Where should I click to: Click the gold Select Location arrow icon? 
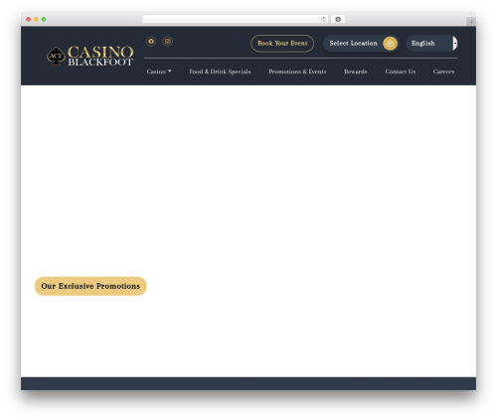tap(390, 44)
